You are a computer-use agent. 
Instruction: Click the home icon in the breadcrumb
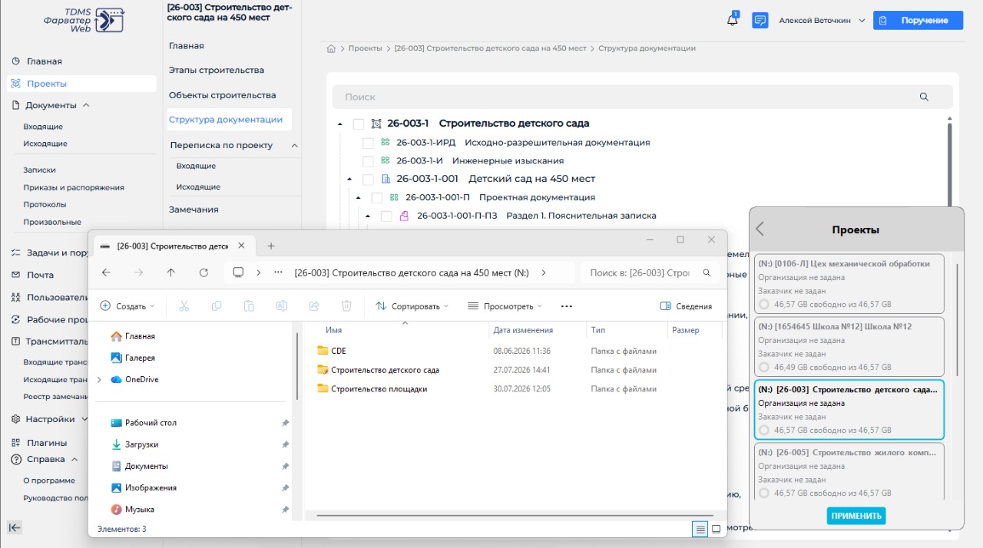331,48
